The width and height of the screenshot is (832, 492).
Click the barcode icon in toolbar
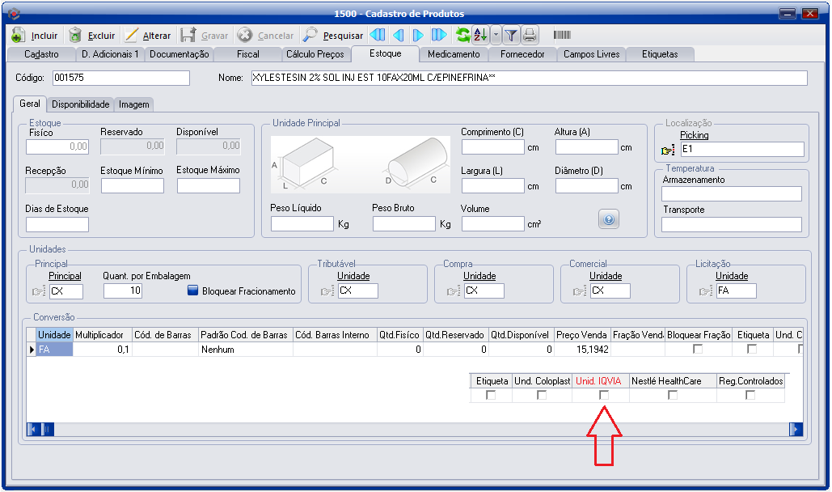pyautogui.click(x=562, y=36)
